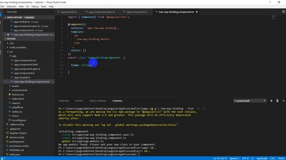Open app.component.spec.ts in Open Editors list

click(27, 26)
